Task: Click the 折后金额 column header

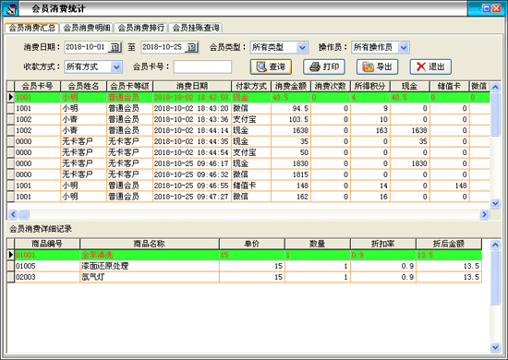Action: pyautogui.click(x=449, y=244)
